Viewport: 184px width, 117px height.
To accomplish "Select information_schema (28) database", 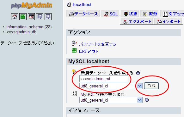I will (29, 27).
